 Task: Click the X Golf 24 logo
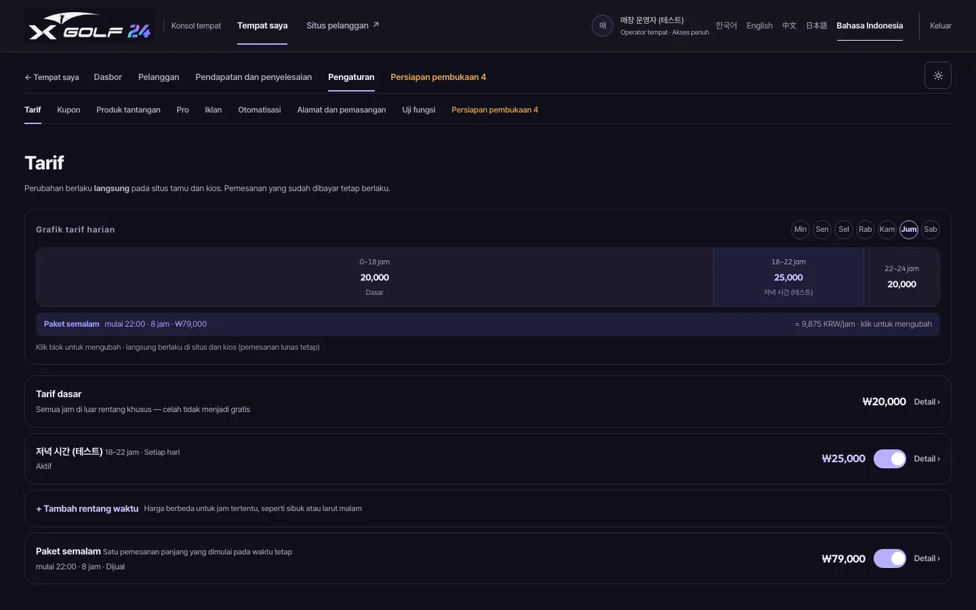[89, 26]
